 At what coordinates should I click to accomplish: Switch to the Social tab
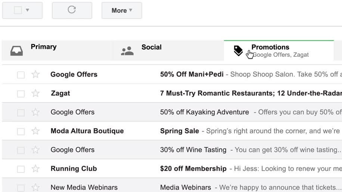[x=151, y=47]
